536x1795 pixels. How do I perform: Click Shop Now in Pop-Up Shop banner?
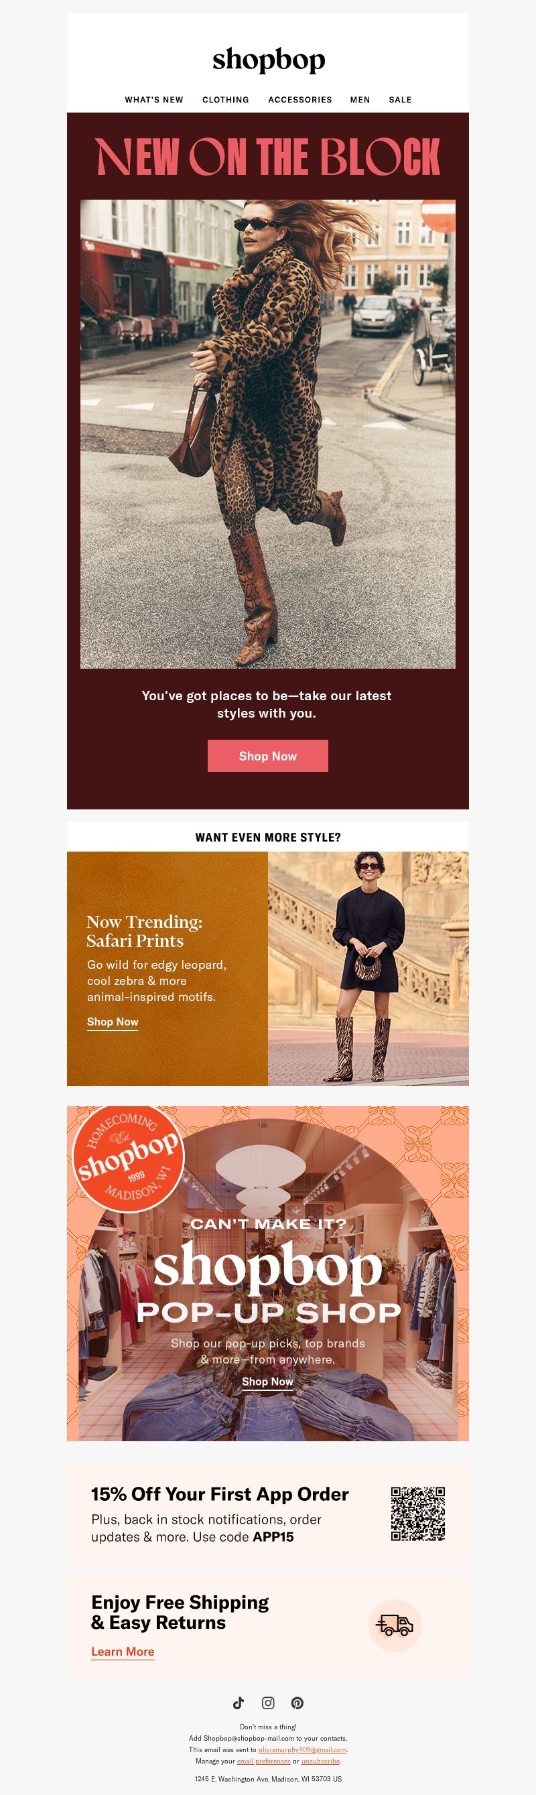tap(267, 1382)
